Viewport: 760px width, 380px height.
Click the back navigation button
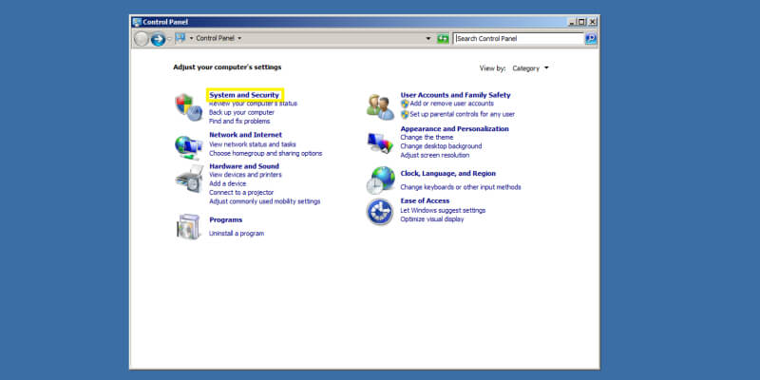[141, 39]
